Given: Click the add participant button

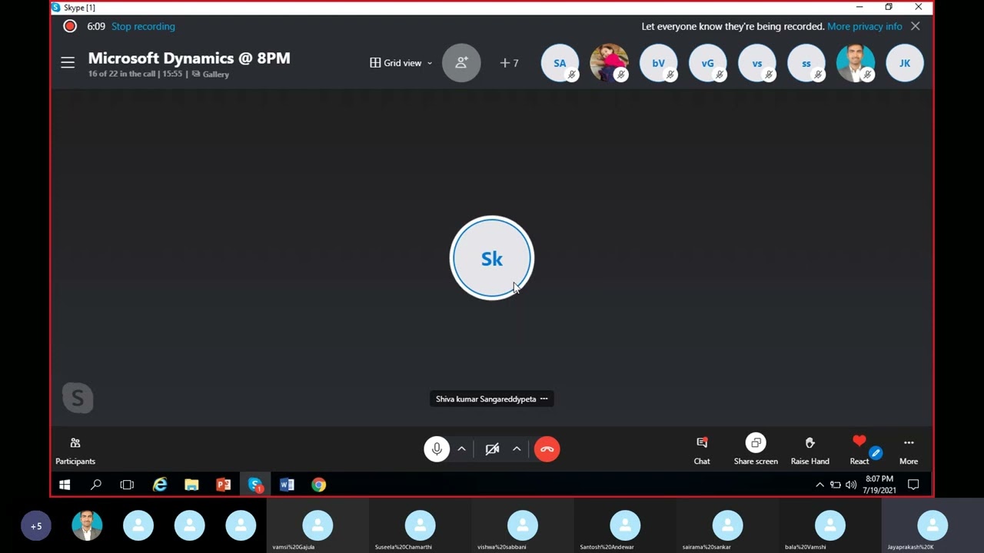Looking at the screenshot, I should coord(461,63).
